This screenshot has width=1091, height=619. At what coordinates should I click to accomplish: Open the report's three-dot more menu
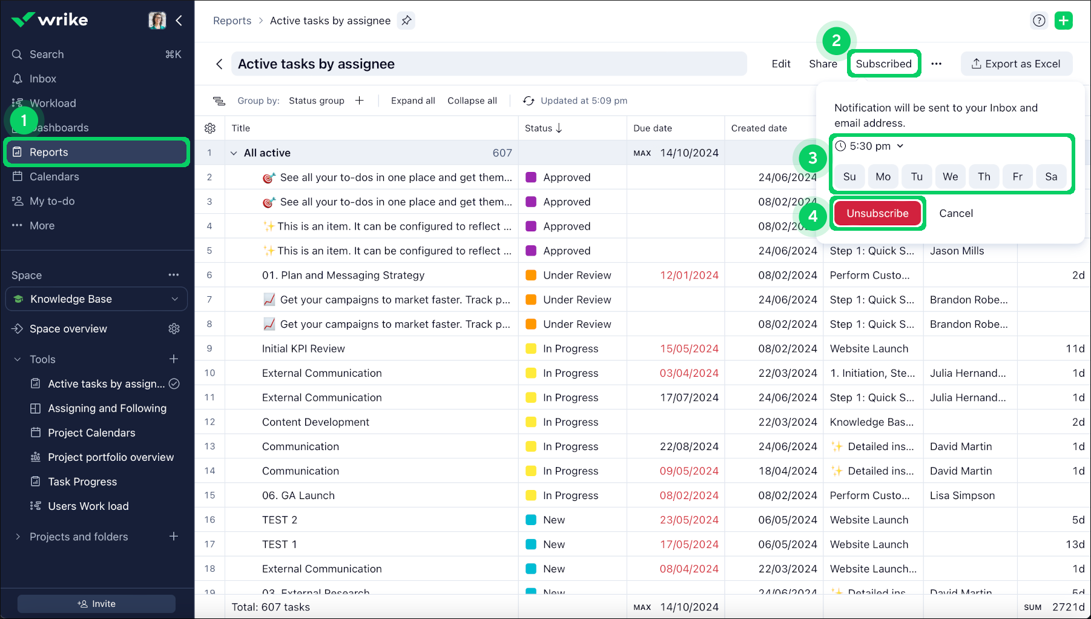click(x=936, y=64)
